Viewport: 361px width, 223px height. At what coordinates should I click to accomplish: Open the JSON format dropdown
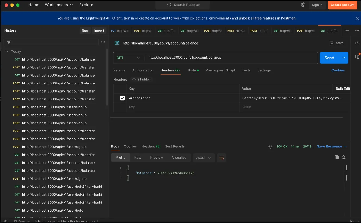click(204, 158)
